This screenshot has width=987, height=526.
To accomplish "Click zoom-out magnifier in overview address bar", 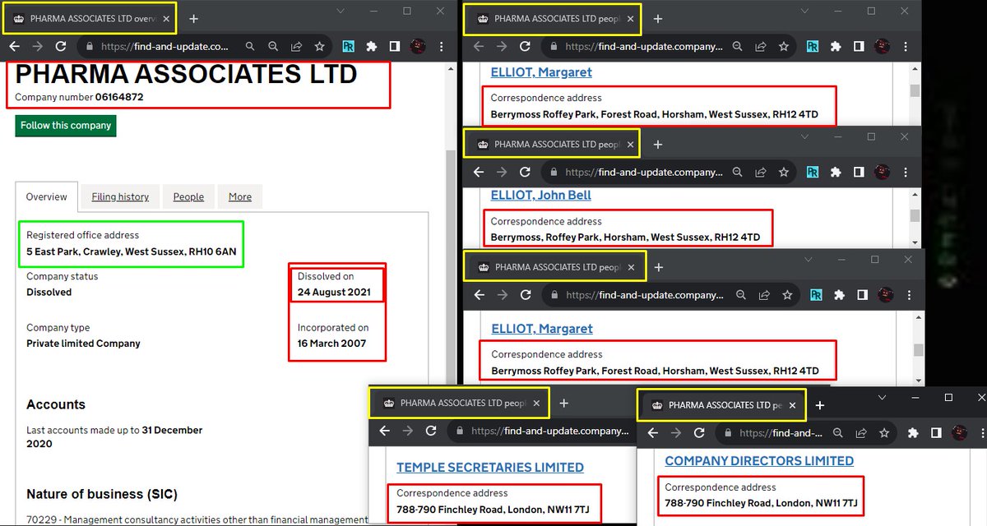I will (274, 47).
